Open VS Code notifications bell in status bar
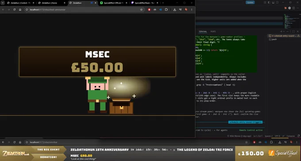 coord(298,136)
